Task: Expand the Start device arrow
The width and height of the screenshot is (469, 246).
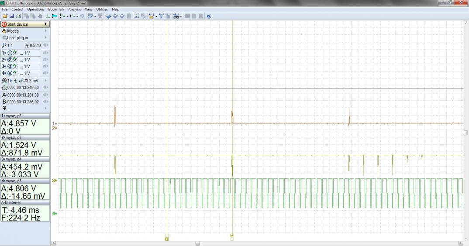Action: tap(45, 24)
